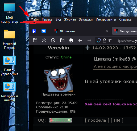The width and height of the screenshot is (137, 131).
Task: Select the Панель управления desktop icon
Action: 10,66
